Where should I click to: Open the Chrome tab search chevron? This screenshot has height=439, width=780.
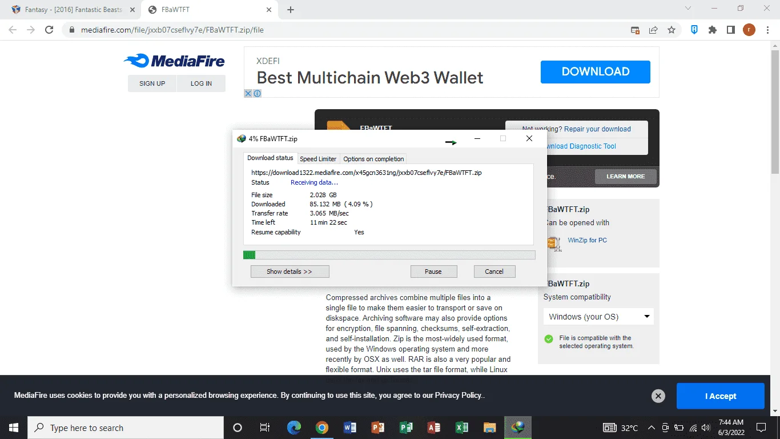pos(688,9)
